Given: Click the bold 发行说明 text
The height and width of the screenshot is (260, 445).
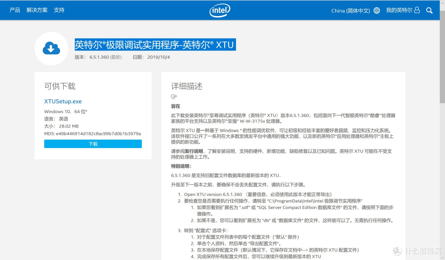Looking at the screenshot, I should click(x=194, y=151).
